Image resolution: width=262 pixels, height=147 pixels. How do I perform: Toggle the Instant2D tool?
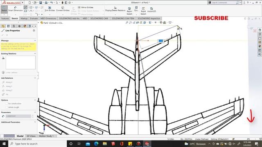tap(151, 10)
